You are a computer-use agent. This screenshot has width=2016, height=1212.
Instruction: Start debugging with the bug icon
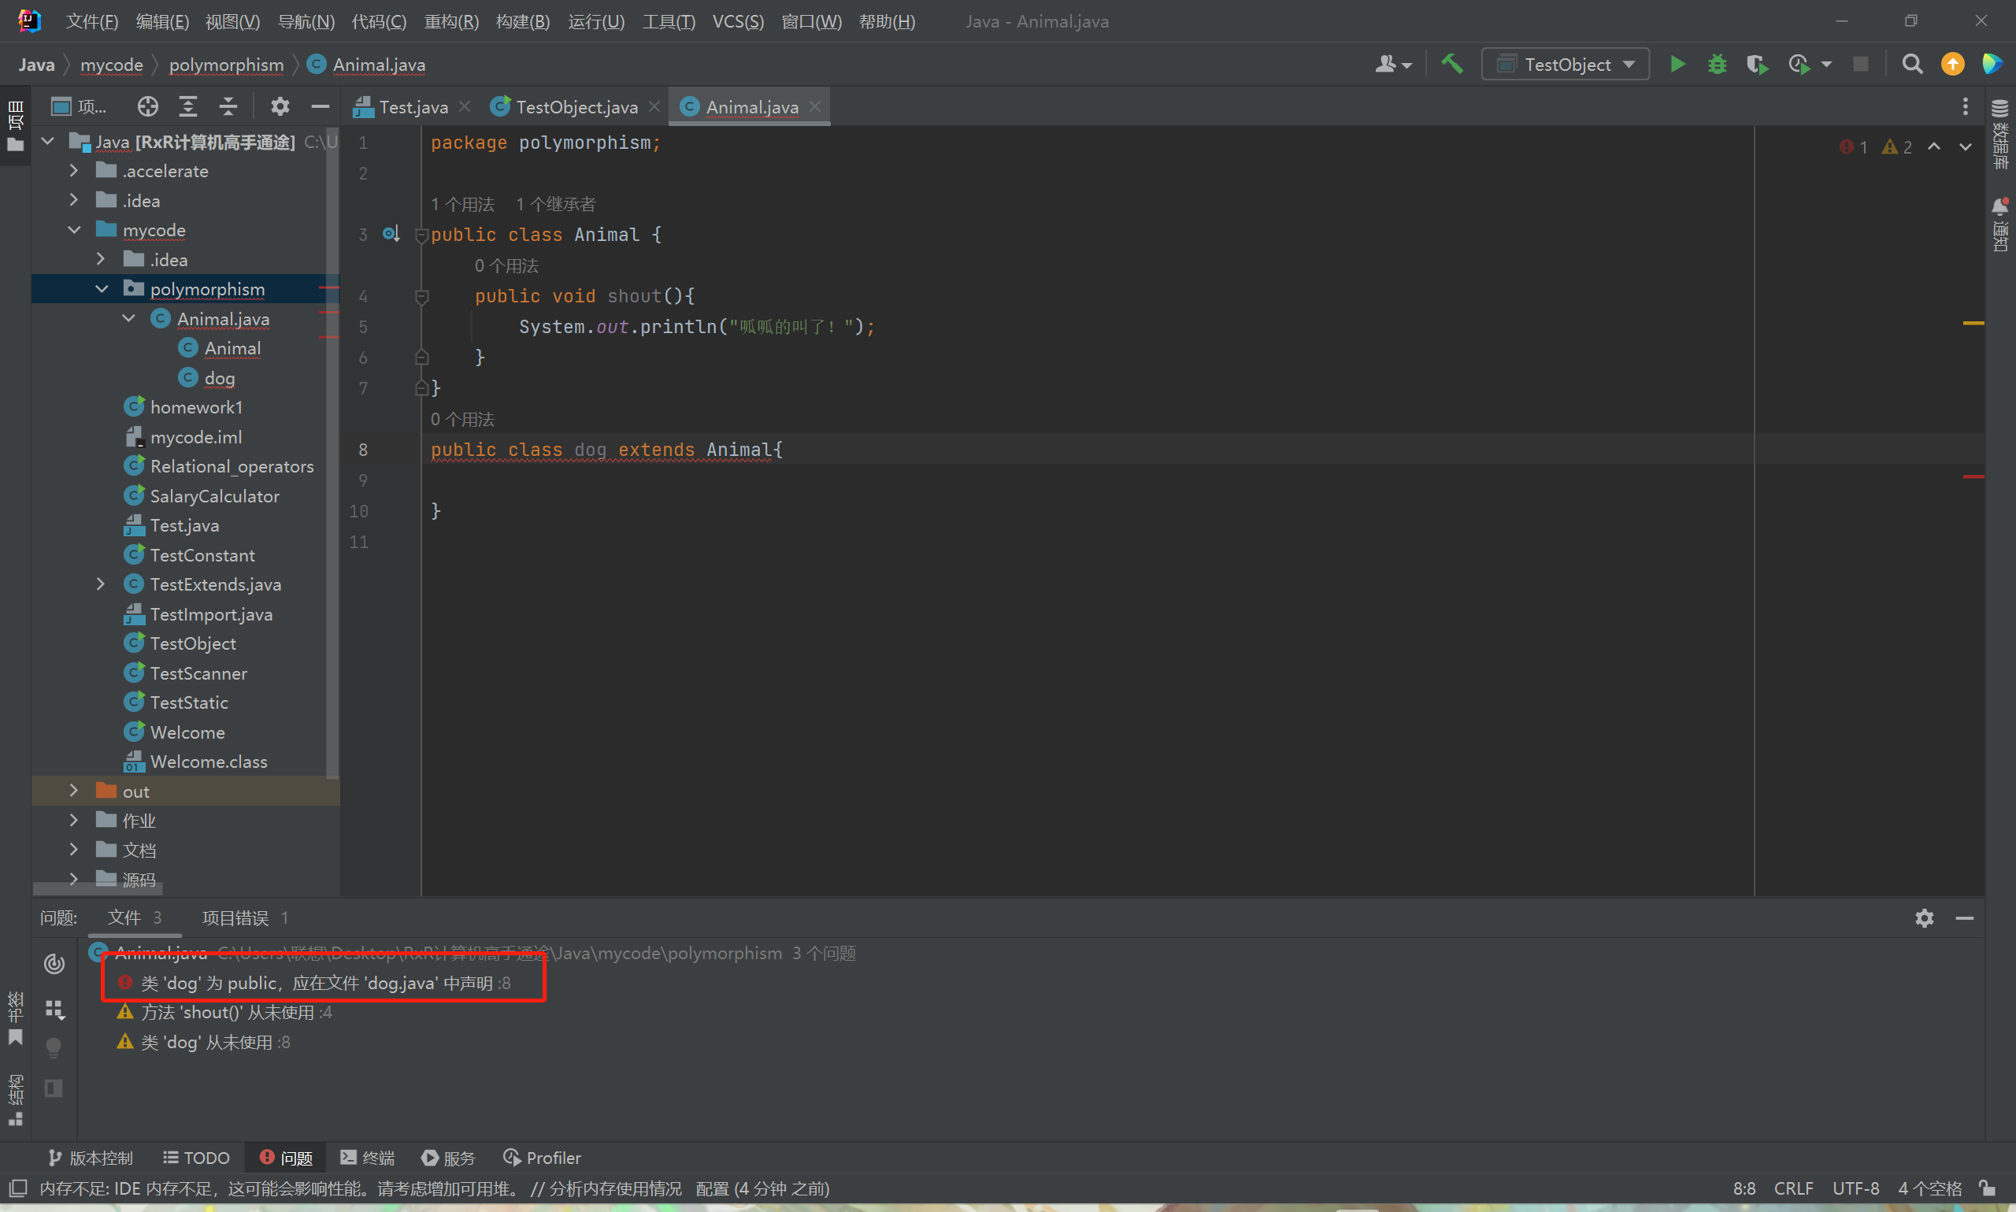pyautogui.click(x=1718, y=65)
